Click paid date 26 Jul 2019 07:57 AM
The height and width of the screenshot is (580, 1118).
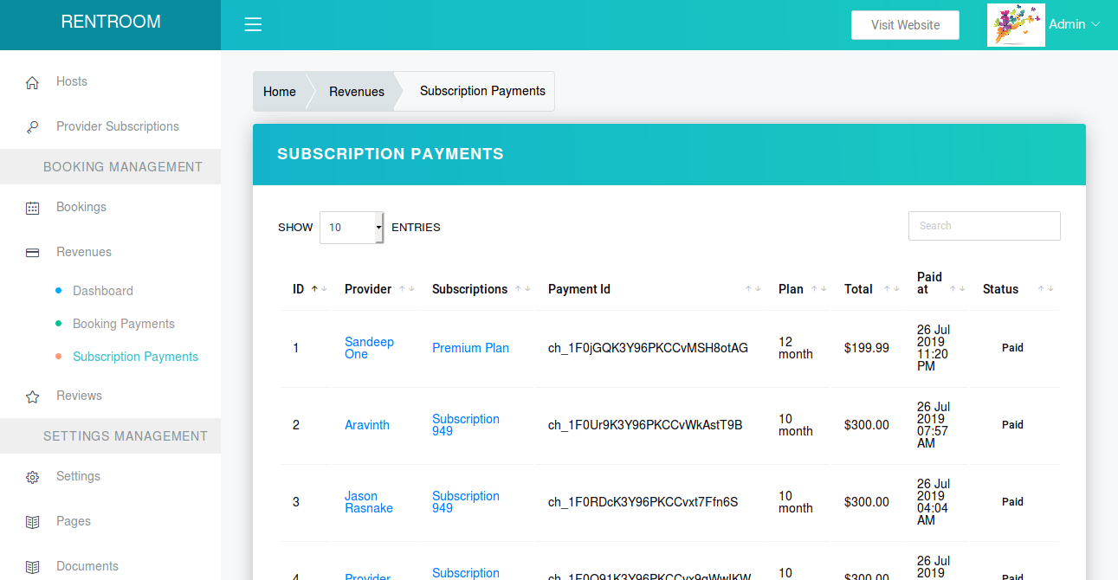point(934,425)
